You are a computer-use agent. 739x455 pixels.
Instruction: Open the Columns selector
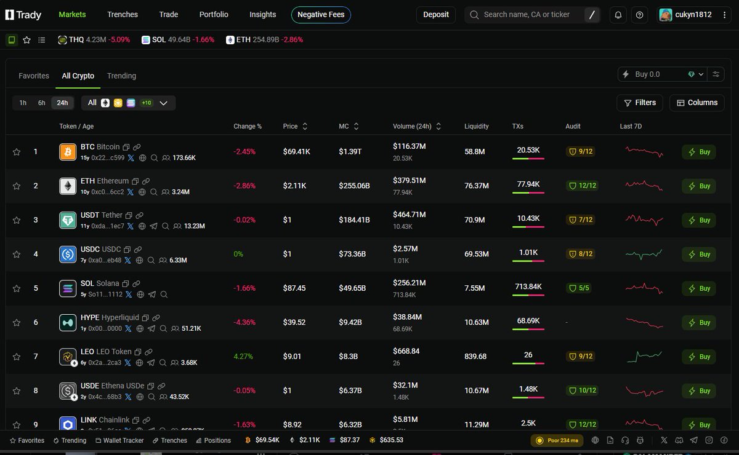[x=697, y=103]
